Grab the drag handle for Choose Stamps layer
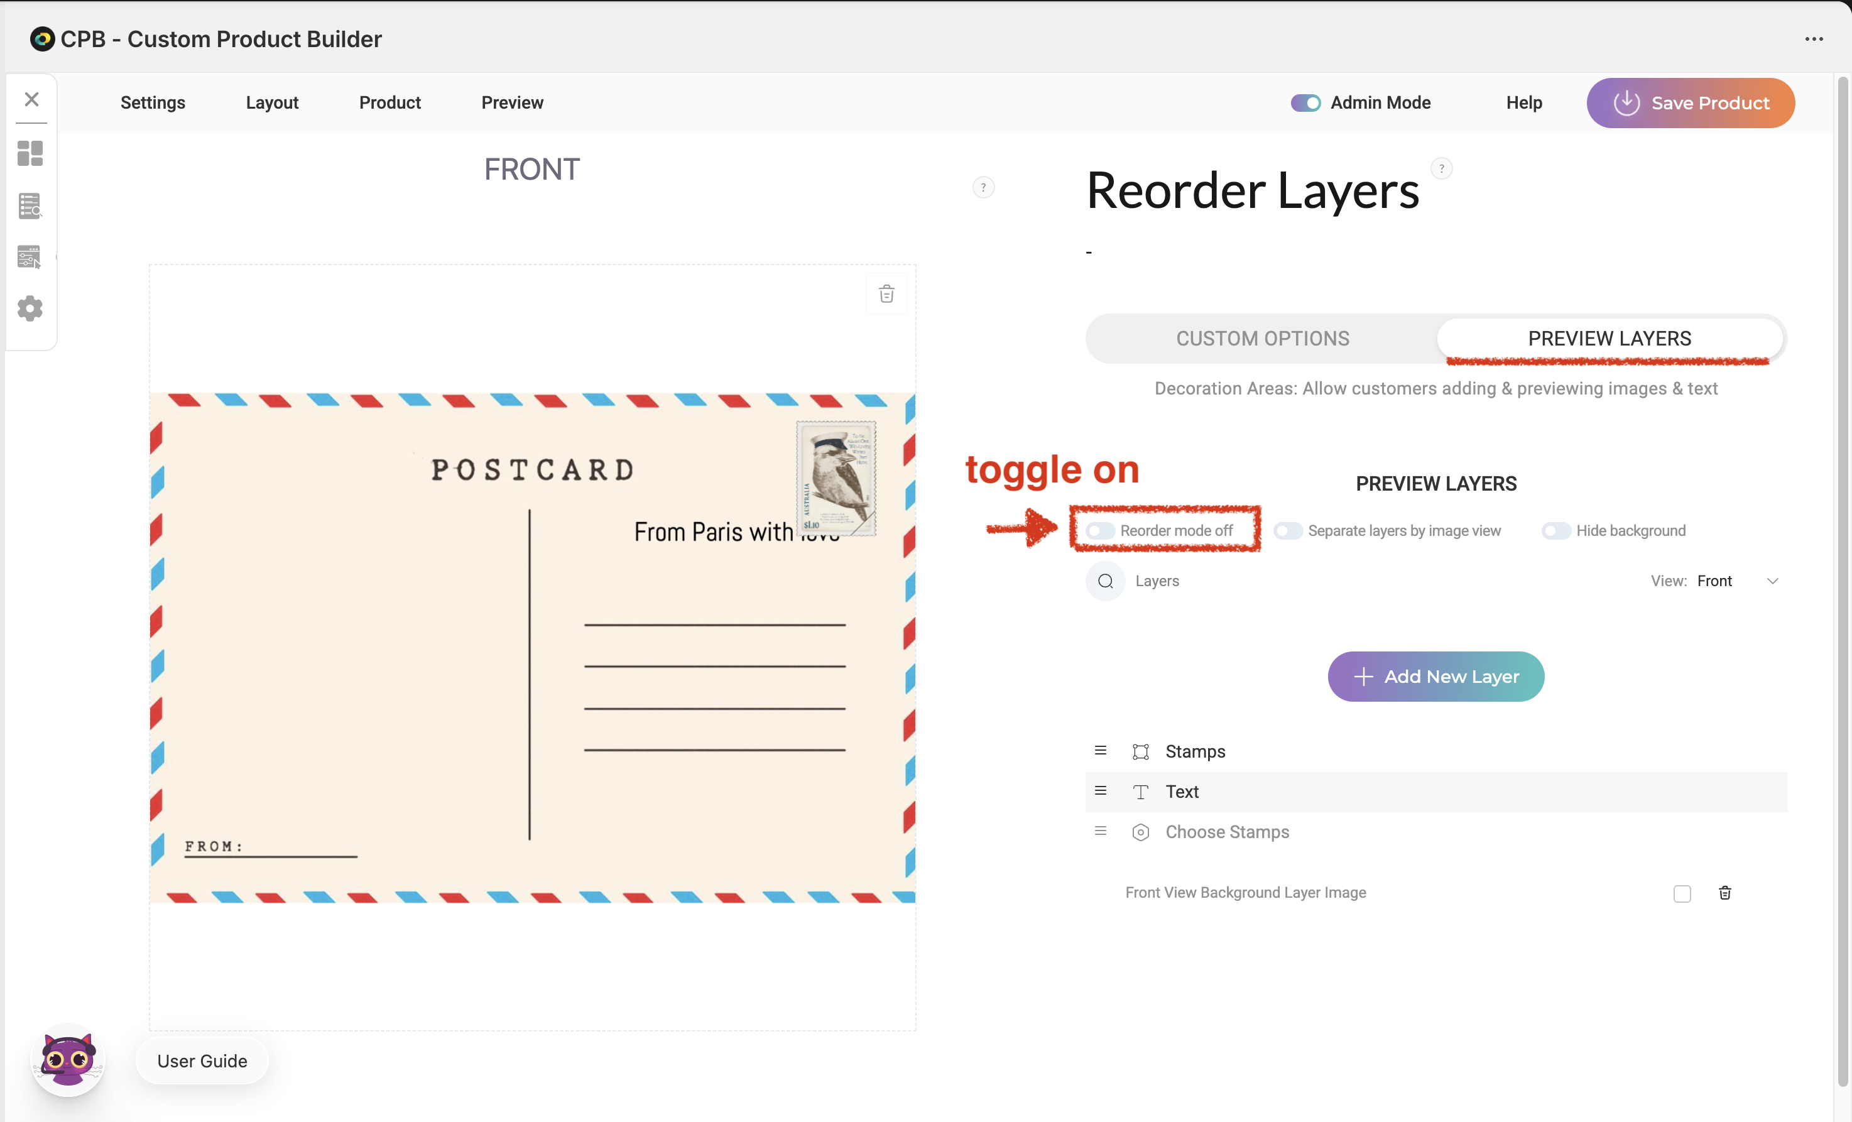The width and height of the screenshot is (1852, 1122). [x=1101, y=831]
